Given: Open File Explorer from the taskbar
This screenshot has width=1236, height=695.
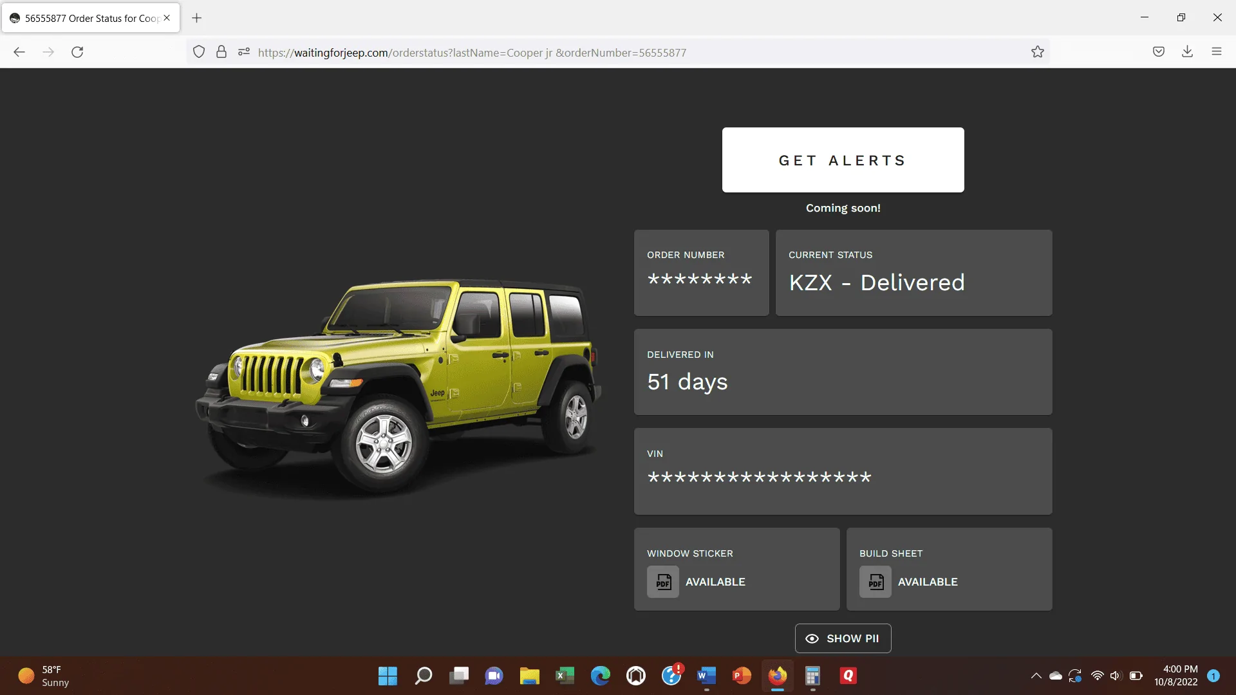Looking at the screenshot, I should pos(530,676).
